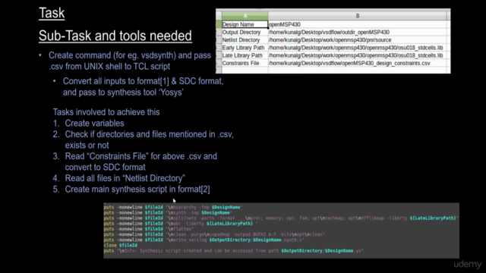This screenshot has height=273, width=486.
Task: Click the 'Create variables' list item
Action: (89, 123)
